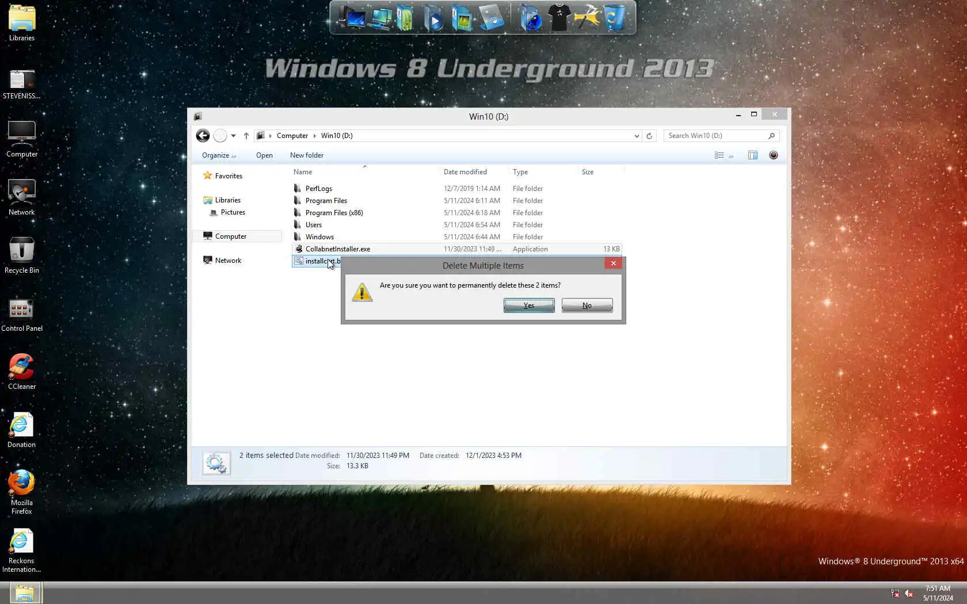Open File Explorer from the taskbar

[25, 593]
